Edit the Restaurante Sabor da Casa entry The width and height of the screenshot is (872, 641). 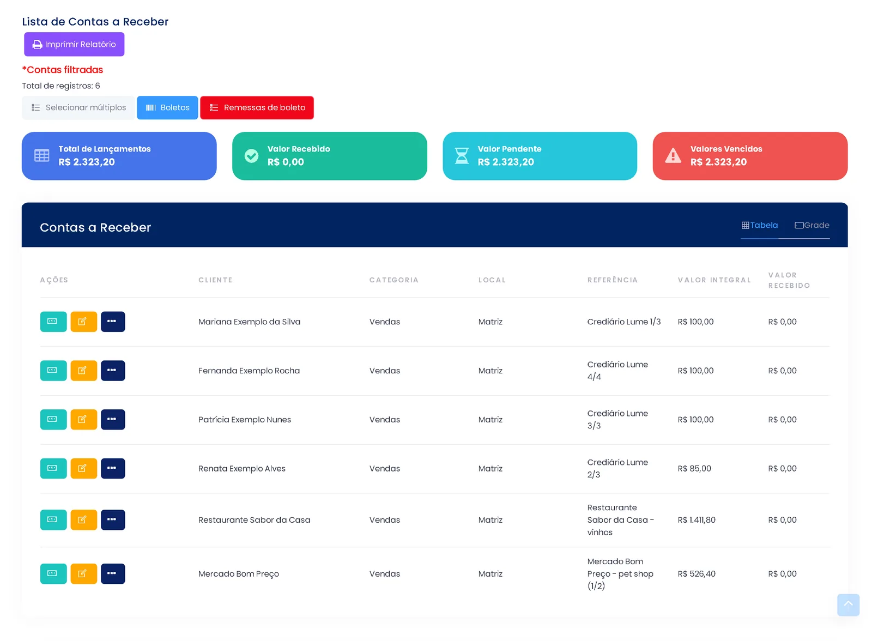point(84,520)
